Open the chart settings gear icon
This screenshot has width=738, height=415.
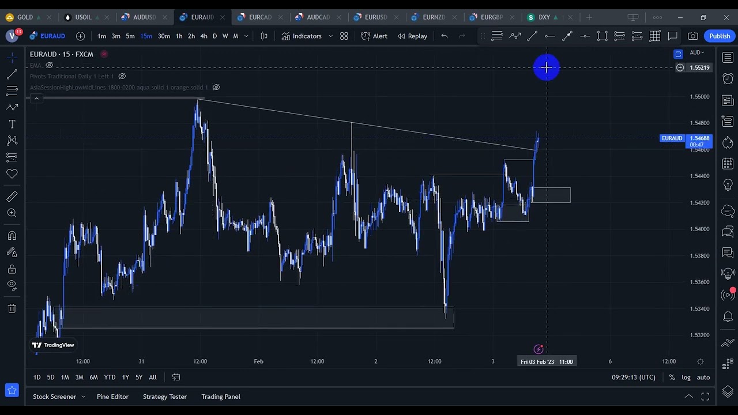click(x=701, y=362)
